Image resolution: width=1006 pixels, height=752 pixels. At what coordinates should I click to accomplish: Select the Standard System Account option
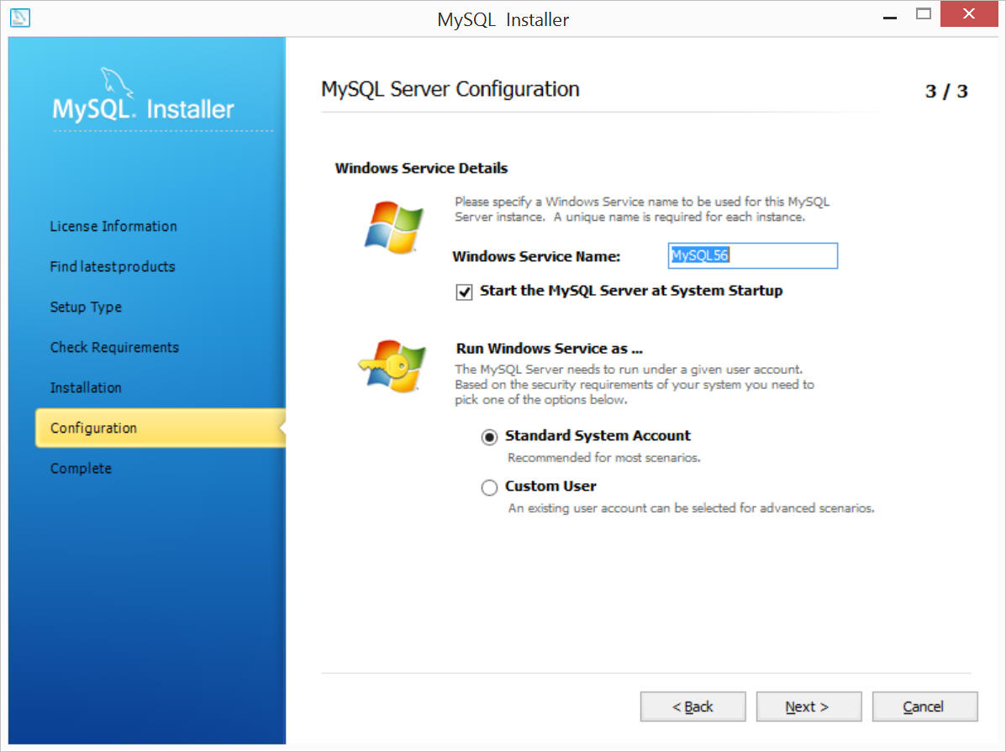coord(489,437)
